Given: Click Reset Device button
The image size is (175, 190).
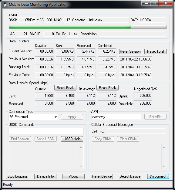Looking at the screenshot, I should click(x=102, y=176).
